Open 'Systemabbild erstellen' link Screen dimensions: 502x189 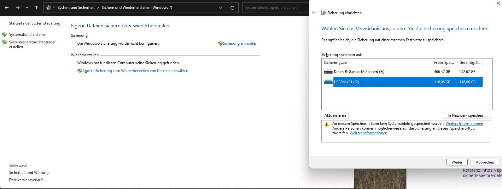coord(28,35)
